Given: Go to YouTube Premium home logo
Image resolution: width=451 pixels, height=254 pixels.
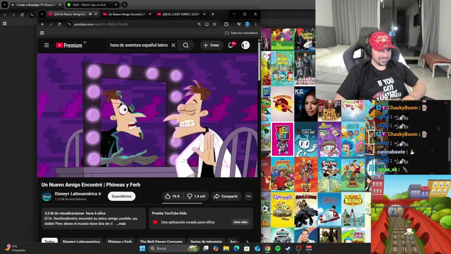Looking at the screenshot, I should pos(69,45).
